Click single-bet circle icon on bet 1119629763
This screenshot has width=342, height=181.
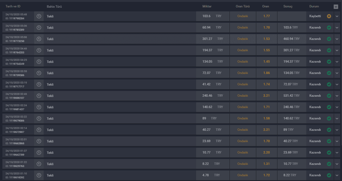39,164
